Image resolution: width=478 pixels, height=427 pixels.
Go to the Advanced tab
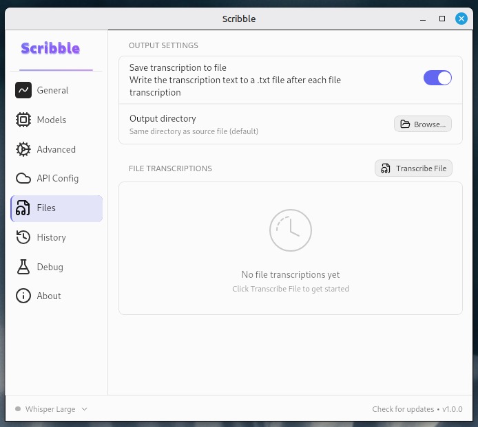tap(56, 149)
